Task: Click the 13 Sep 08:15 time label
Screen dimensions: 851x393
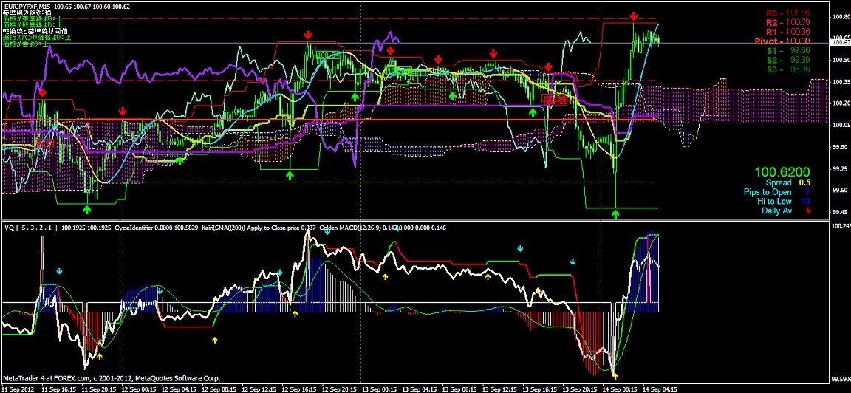Action: tap(461, 389)
